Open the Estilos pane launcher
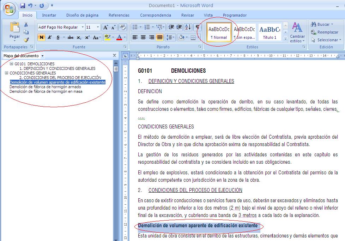 coord(304,47)
